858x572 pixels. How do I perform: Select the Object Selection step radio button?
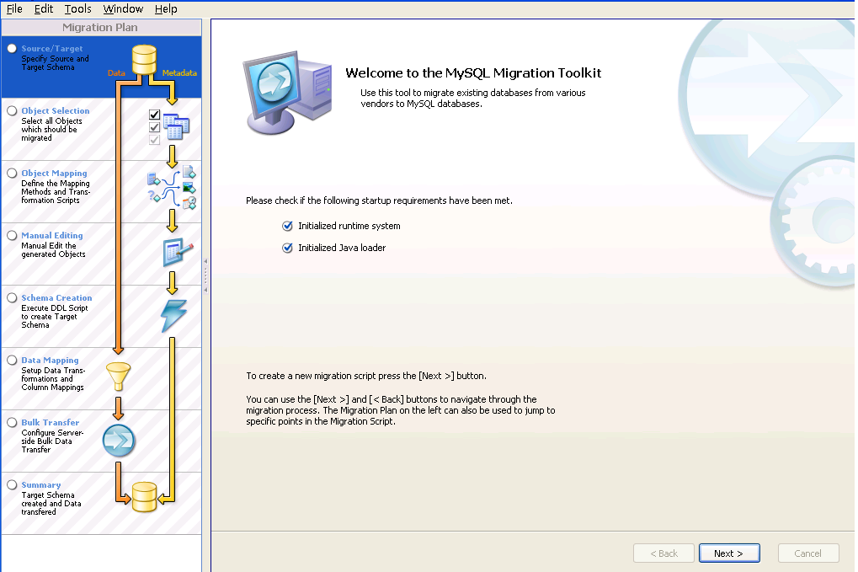(x=12, y=110)
